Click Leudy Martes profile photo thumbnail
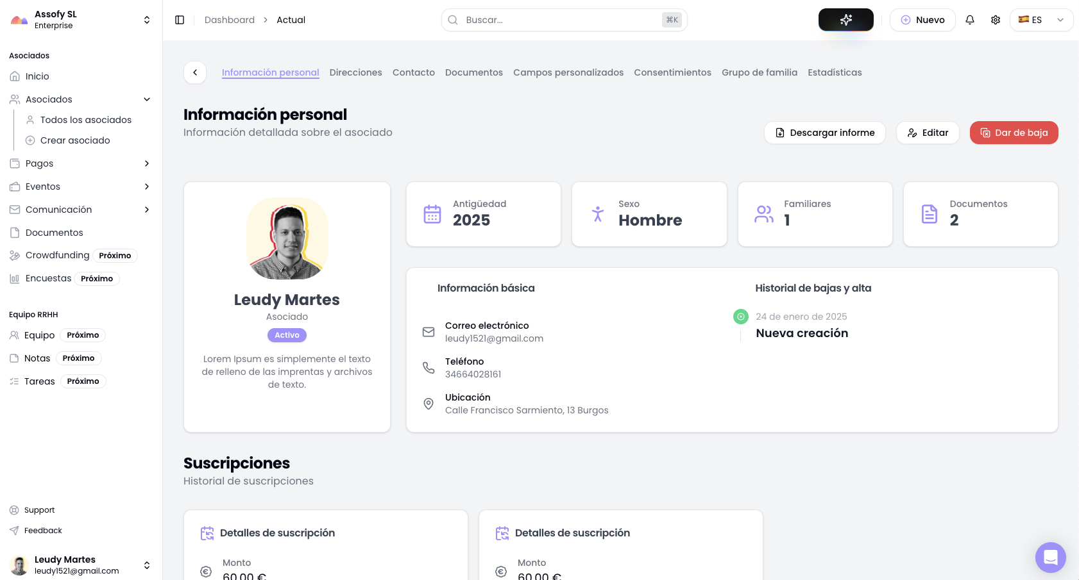1079x580 pixels. pyautogui.click(x=287, y=238)
